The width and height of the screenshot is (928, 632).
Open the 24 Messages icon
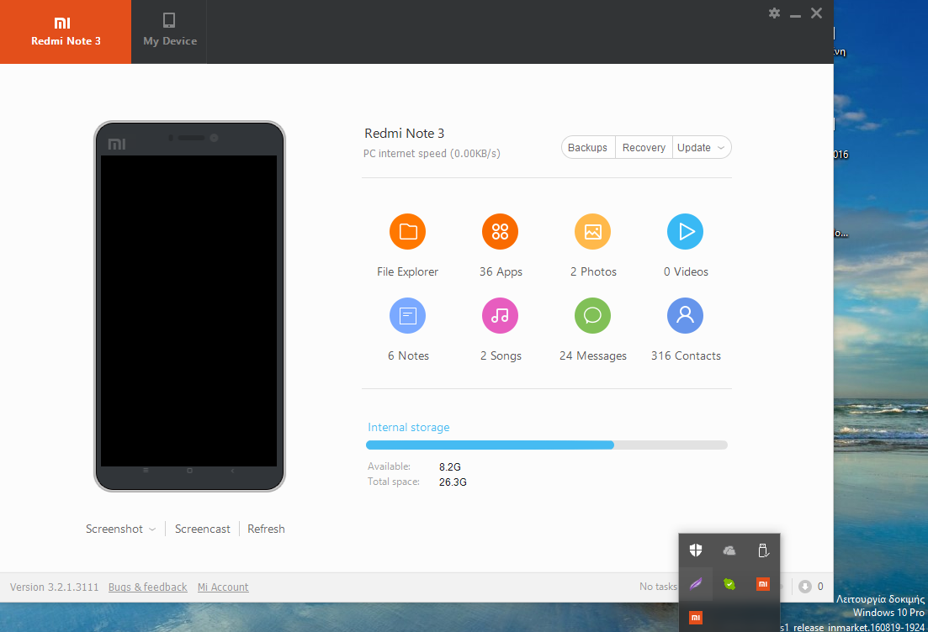pos(592,316)
